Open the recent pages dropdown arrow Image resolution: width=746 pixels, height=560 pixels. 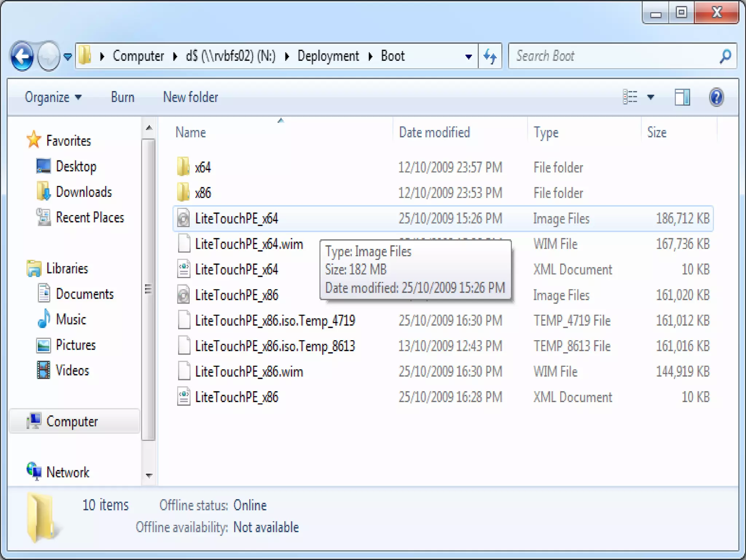tap(68, 57)
